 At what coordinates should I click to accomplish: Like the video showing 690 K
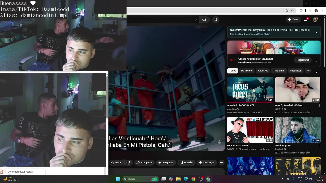click(x=116, y=162)
